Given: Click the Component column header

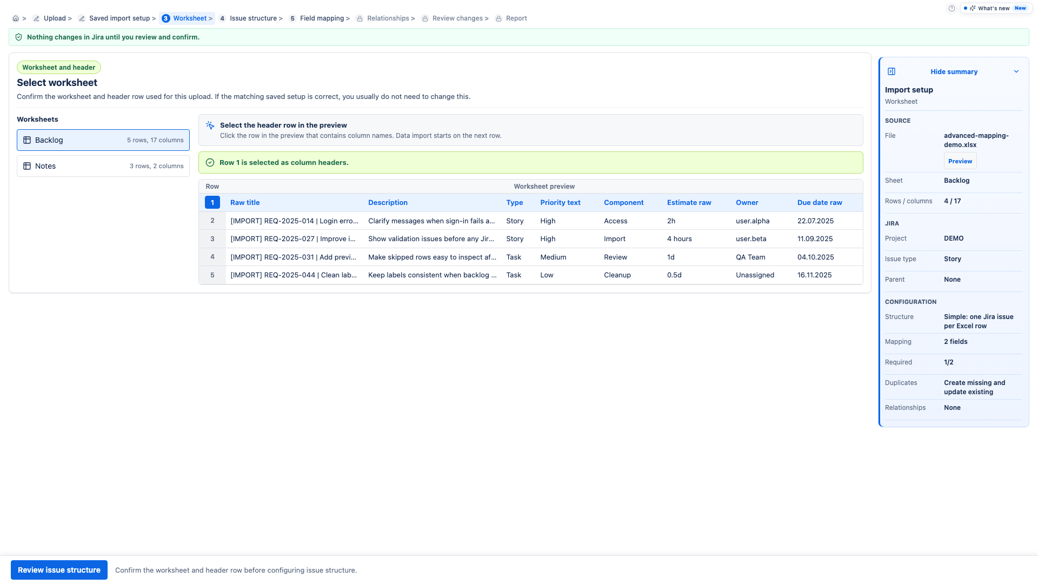Looking at the screenshot, I should 623,203.
